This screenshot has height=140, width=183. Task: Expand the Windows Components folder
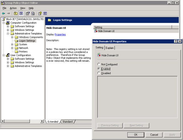pyautogui.click(x=12, y=37)
